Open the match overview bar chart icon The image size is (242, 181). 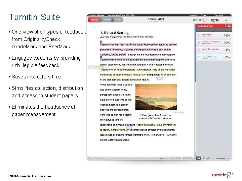(x=199, y=158)
